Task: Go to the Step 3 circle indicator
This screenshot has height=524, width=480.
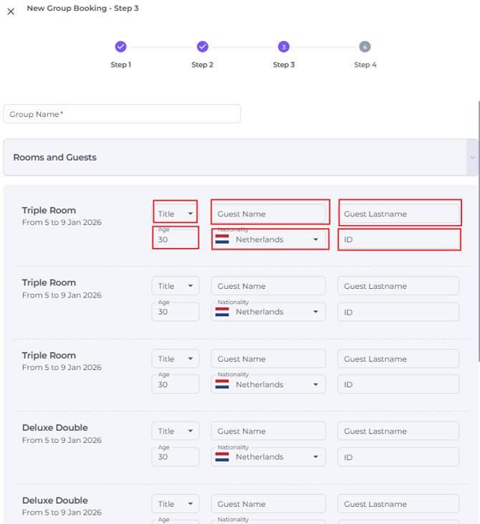Action: point(284,47)
